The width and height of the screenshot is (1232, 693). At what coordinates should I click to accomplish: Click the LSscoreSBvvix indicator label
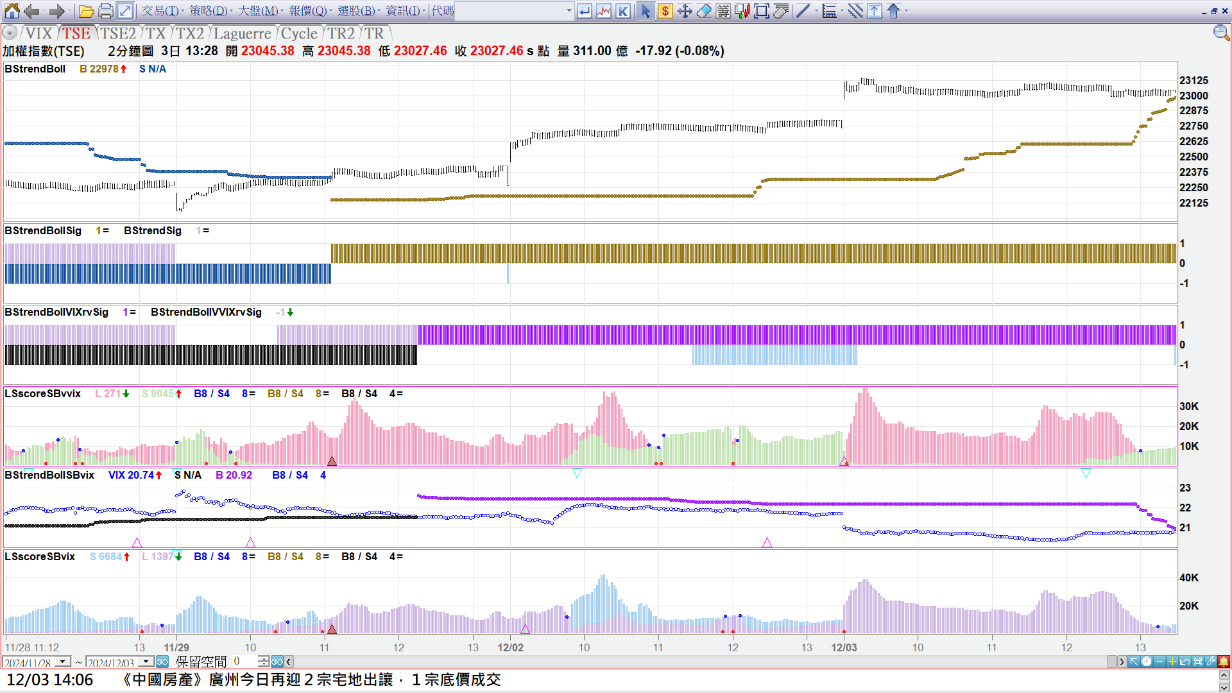pos(42,393)
